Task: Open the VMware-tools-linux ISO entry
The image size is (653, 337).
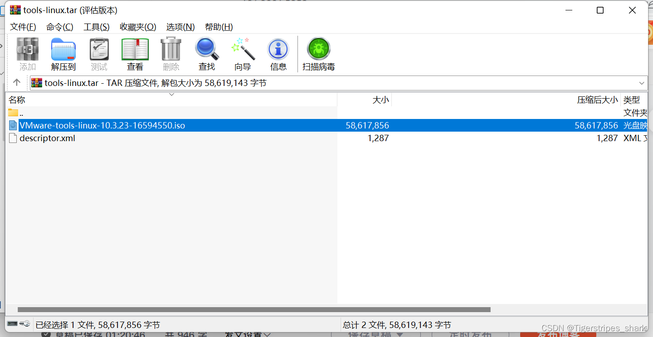Action: click(102, 125)
